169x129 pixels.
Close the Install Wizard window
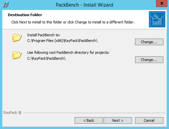162,3
